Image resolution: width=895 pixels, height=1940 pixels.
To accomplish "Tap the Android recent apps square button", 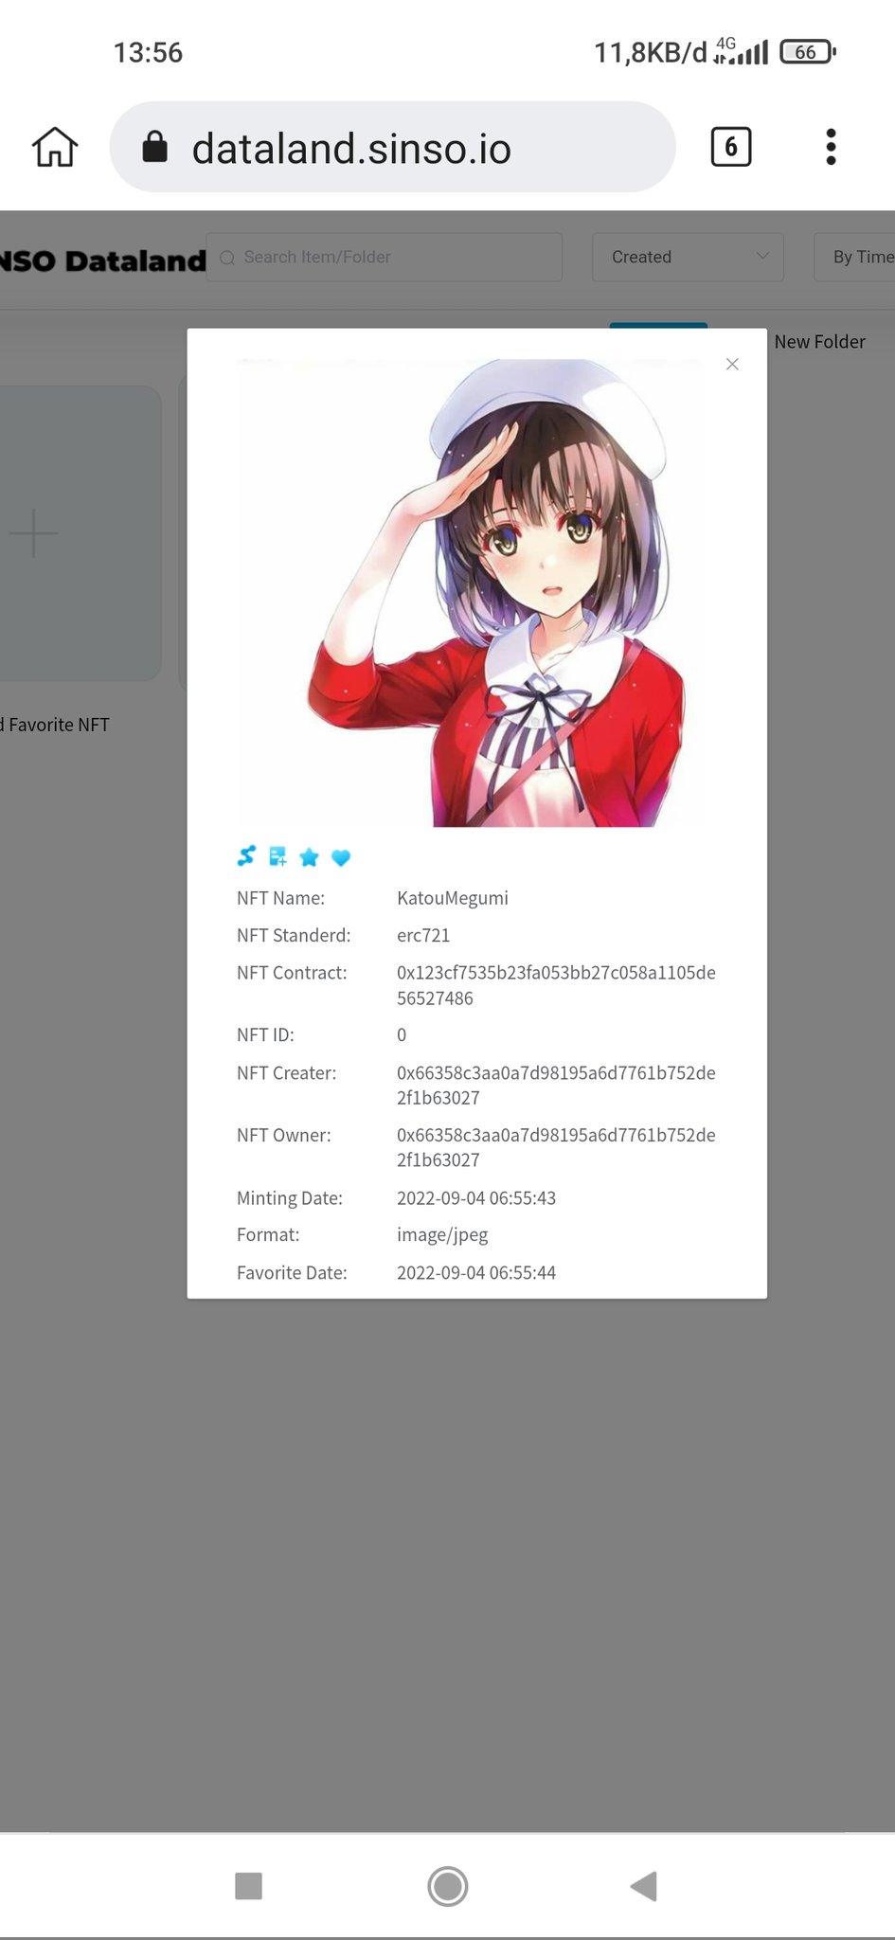I will coord(248,1886).
